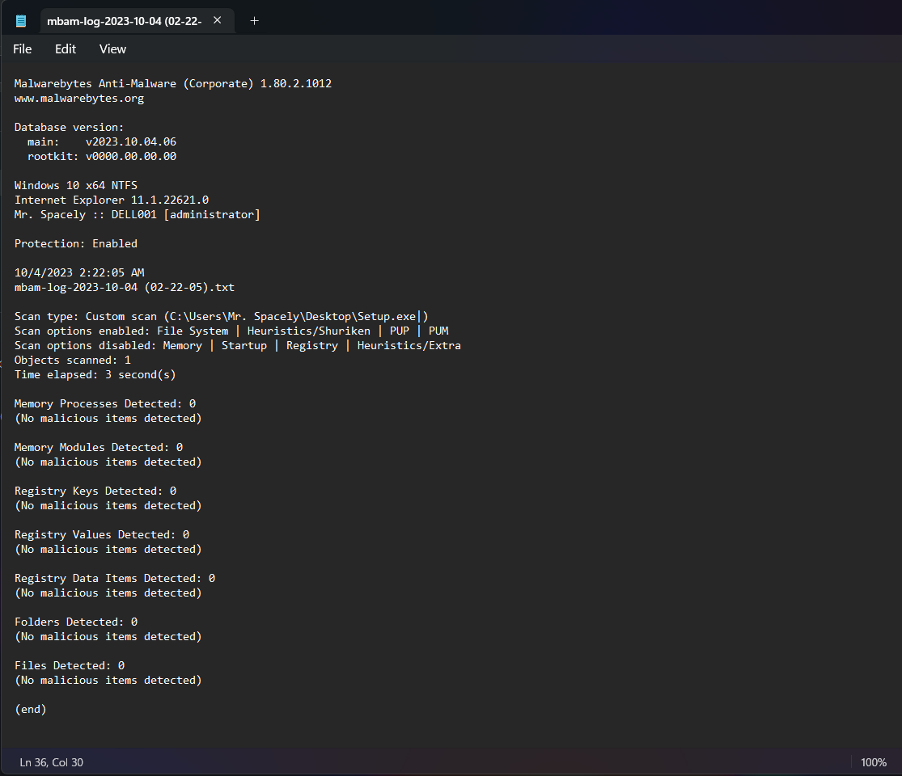This screenshot has height=776, width=902.
Task: Close the mbam-log tab with its X
Action: point(217,20)
